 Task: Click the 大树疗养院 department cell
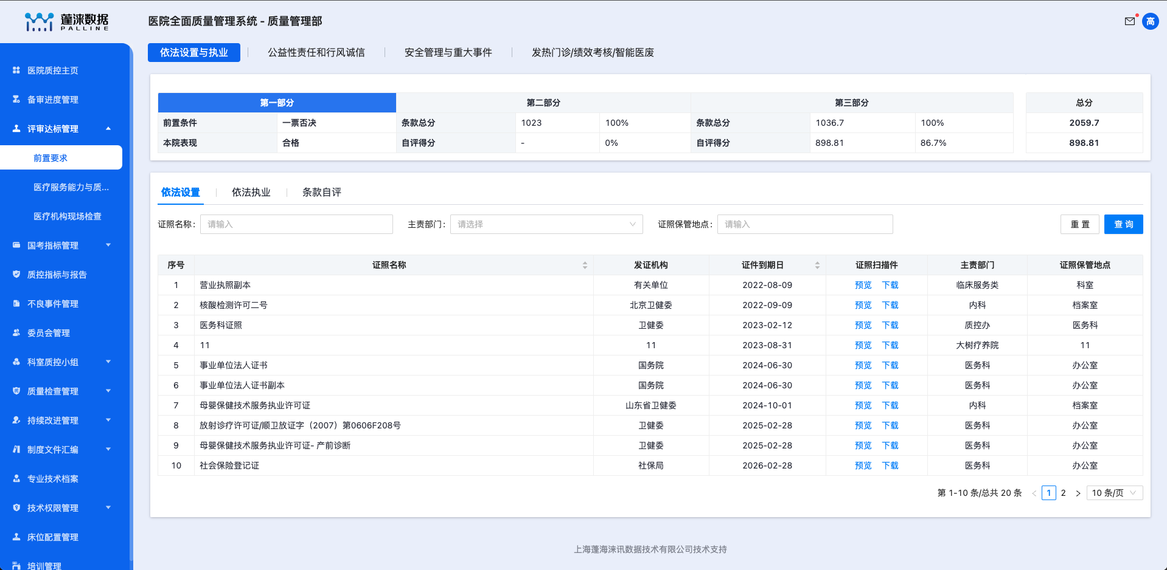[x=977, y=345]
